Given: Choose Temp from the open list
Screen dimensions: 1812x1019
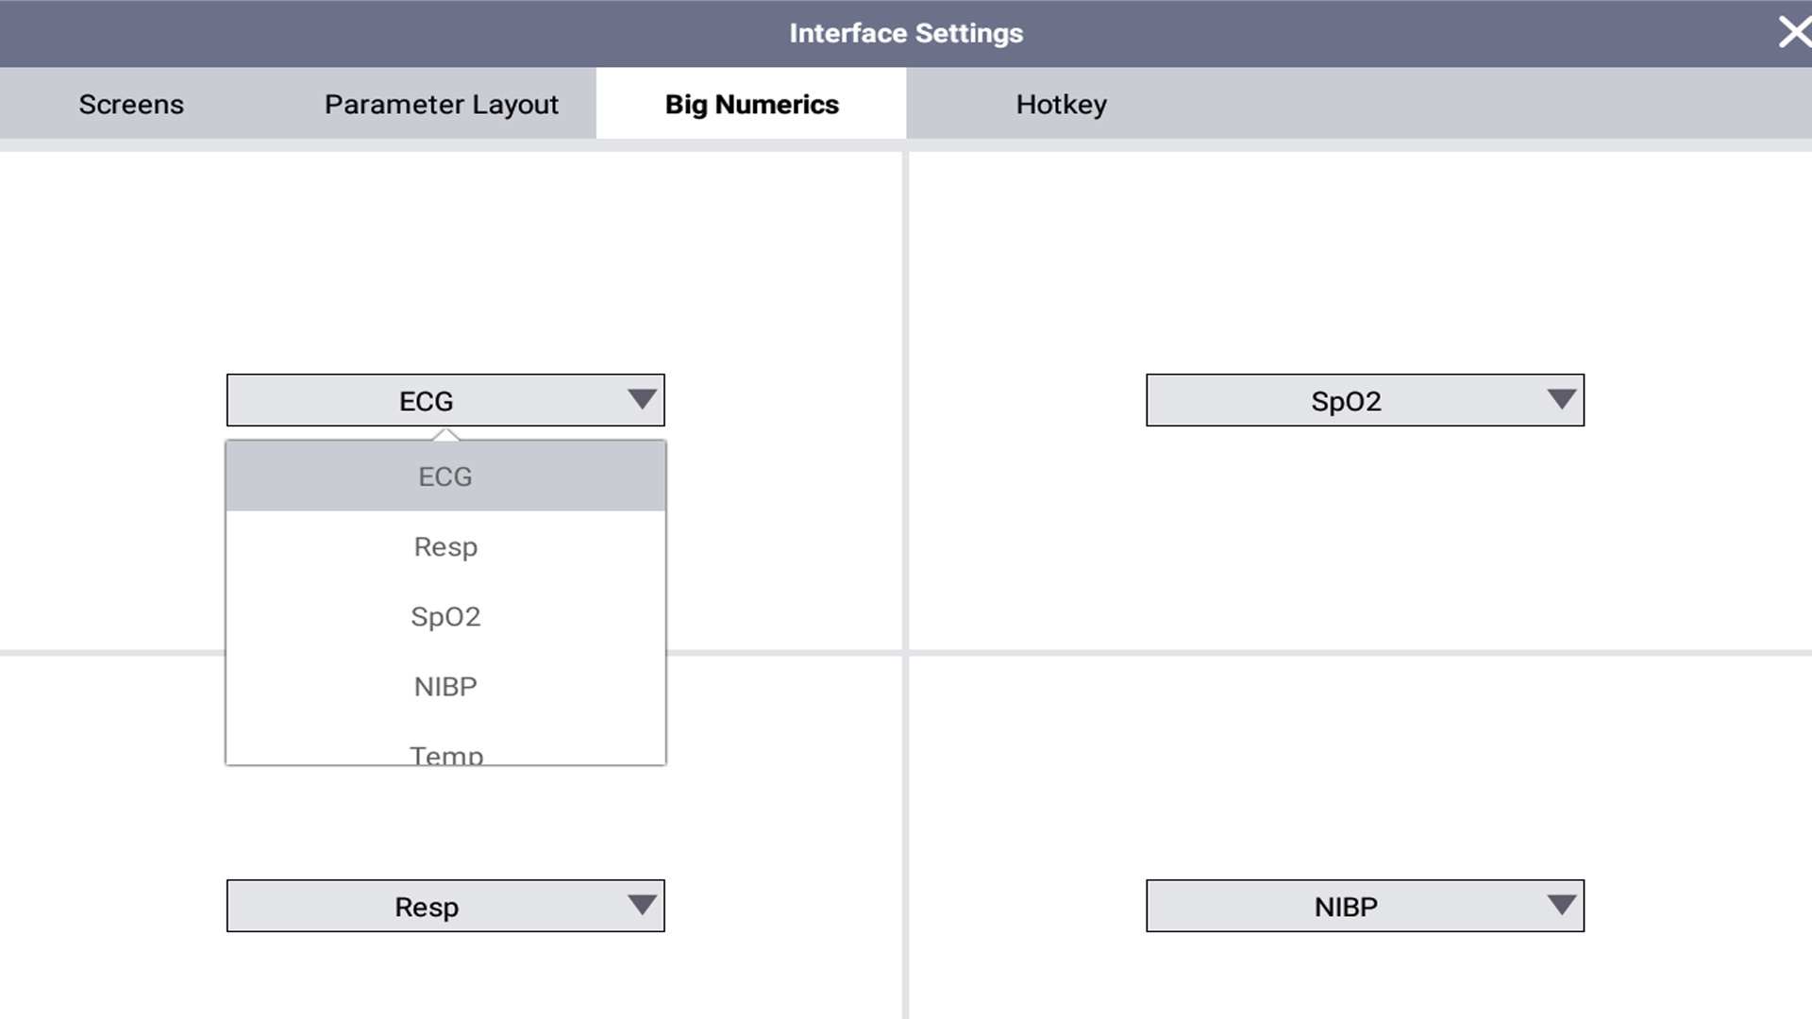Looking at the screenshot, I should [x=445, y=752].
